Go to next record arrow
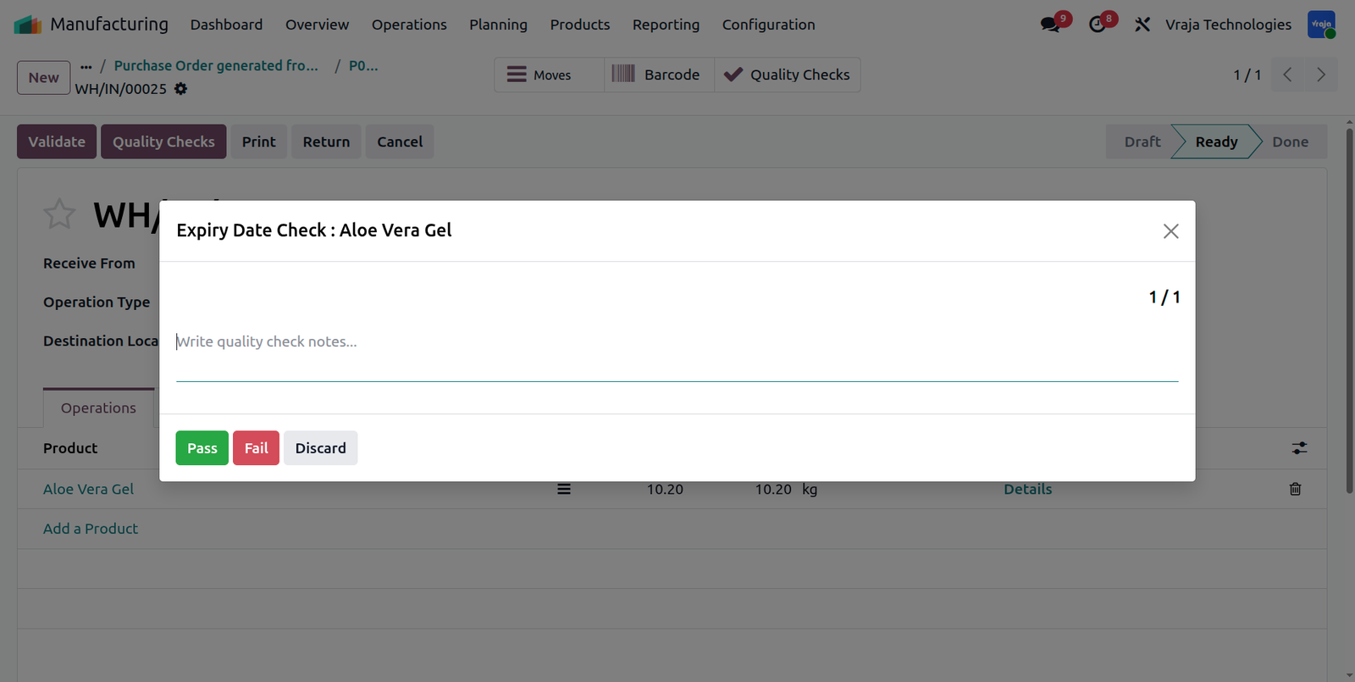 (x=1321, y=75)
